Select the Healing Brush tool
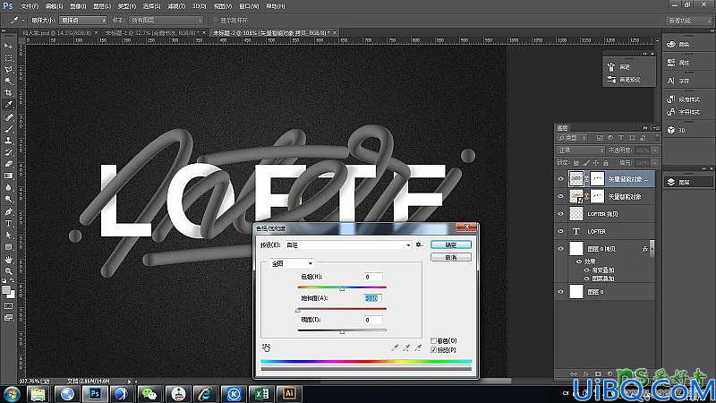Screen dimensions: 716x403 point(8,117)
